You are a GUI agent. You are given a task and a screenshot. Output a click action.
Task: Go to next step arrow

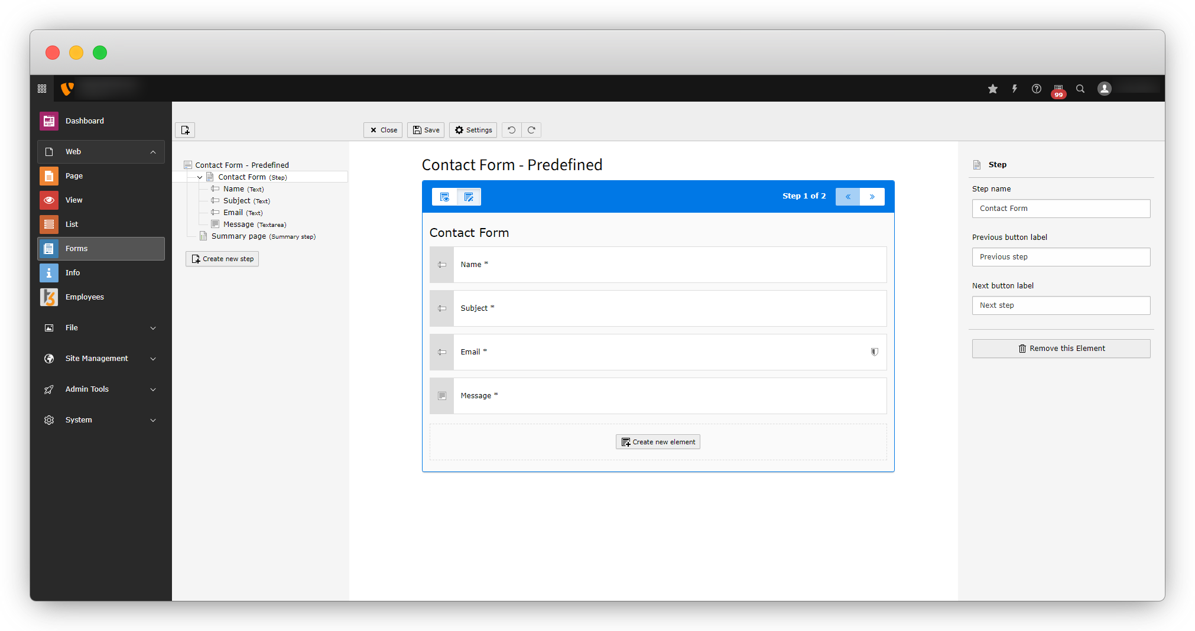click(x=872, y=197)
